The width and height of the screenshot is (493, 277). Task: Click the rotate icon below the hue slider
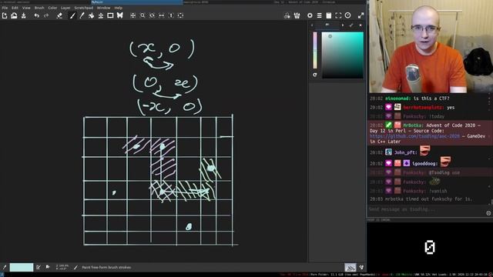coord(315,75)
